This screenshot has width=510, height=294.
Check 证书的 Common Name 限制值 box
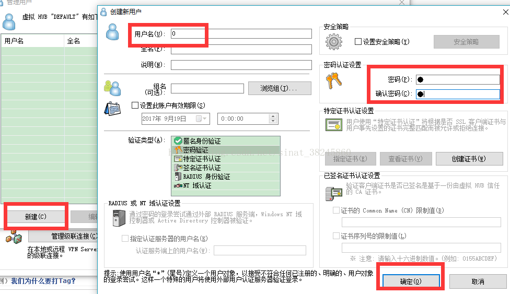click(336, 210)
